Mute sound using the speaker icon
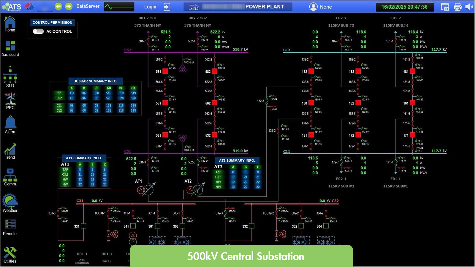The width and height of the screenshot is (475, 267). click(x=469, y=7)
